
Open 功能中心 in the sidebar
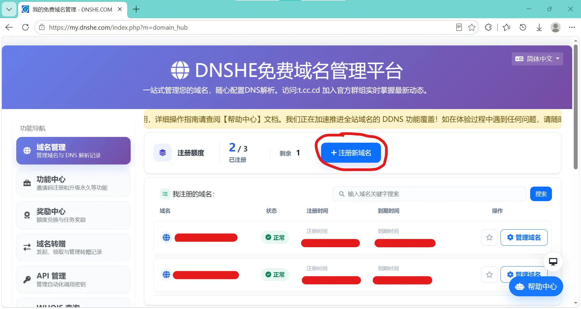click(74, 183)
